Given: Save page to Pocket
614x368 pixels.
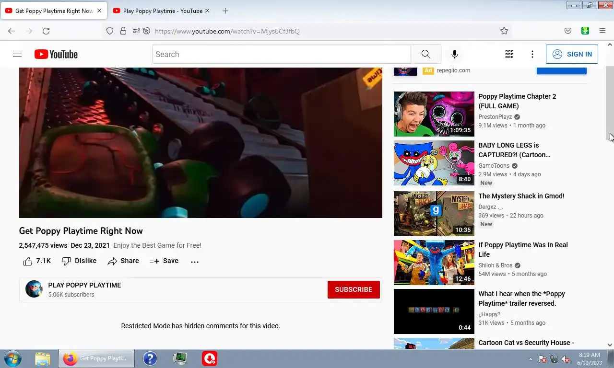Looking at the screenshot, I should pos(568,31).
